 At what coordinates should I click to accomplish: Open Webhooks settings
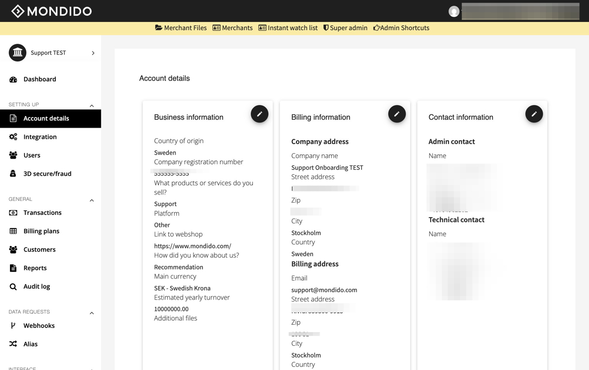pos(39,326)
